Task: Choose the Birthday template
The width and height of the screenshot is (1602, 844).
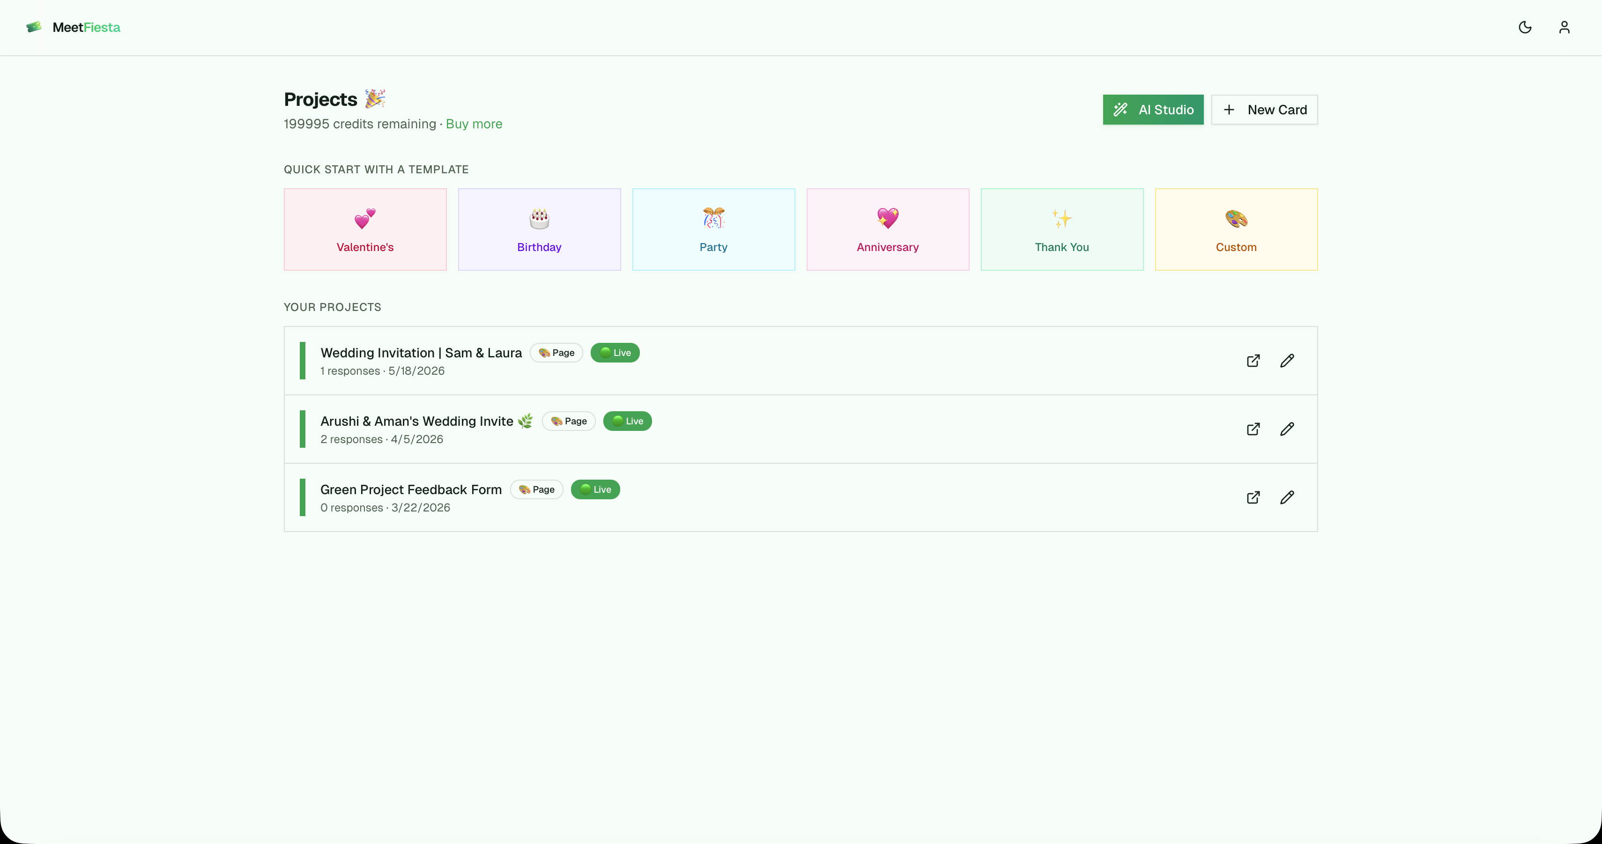Action: (x=539, y=230)
